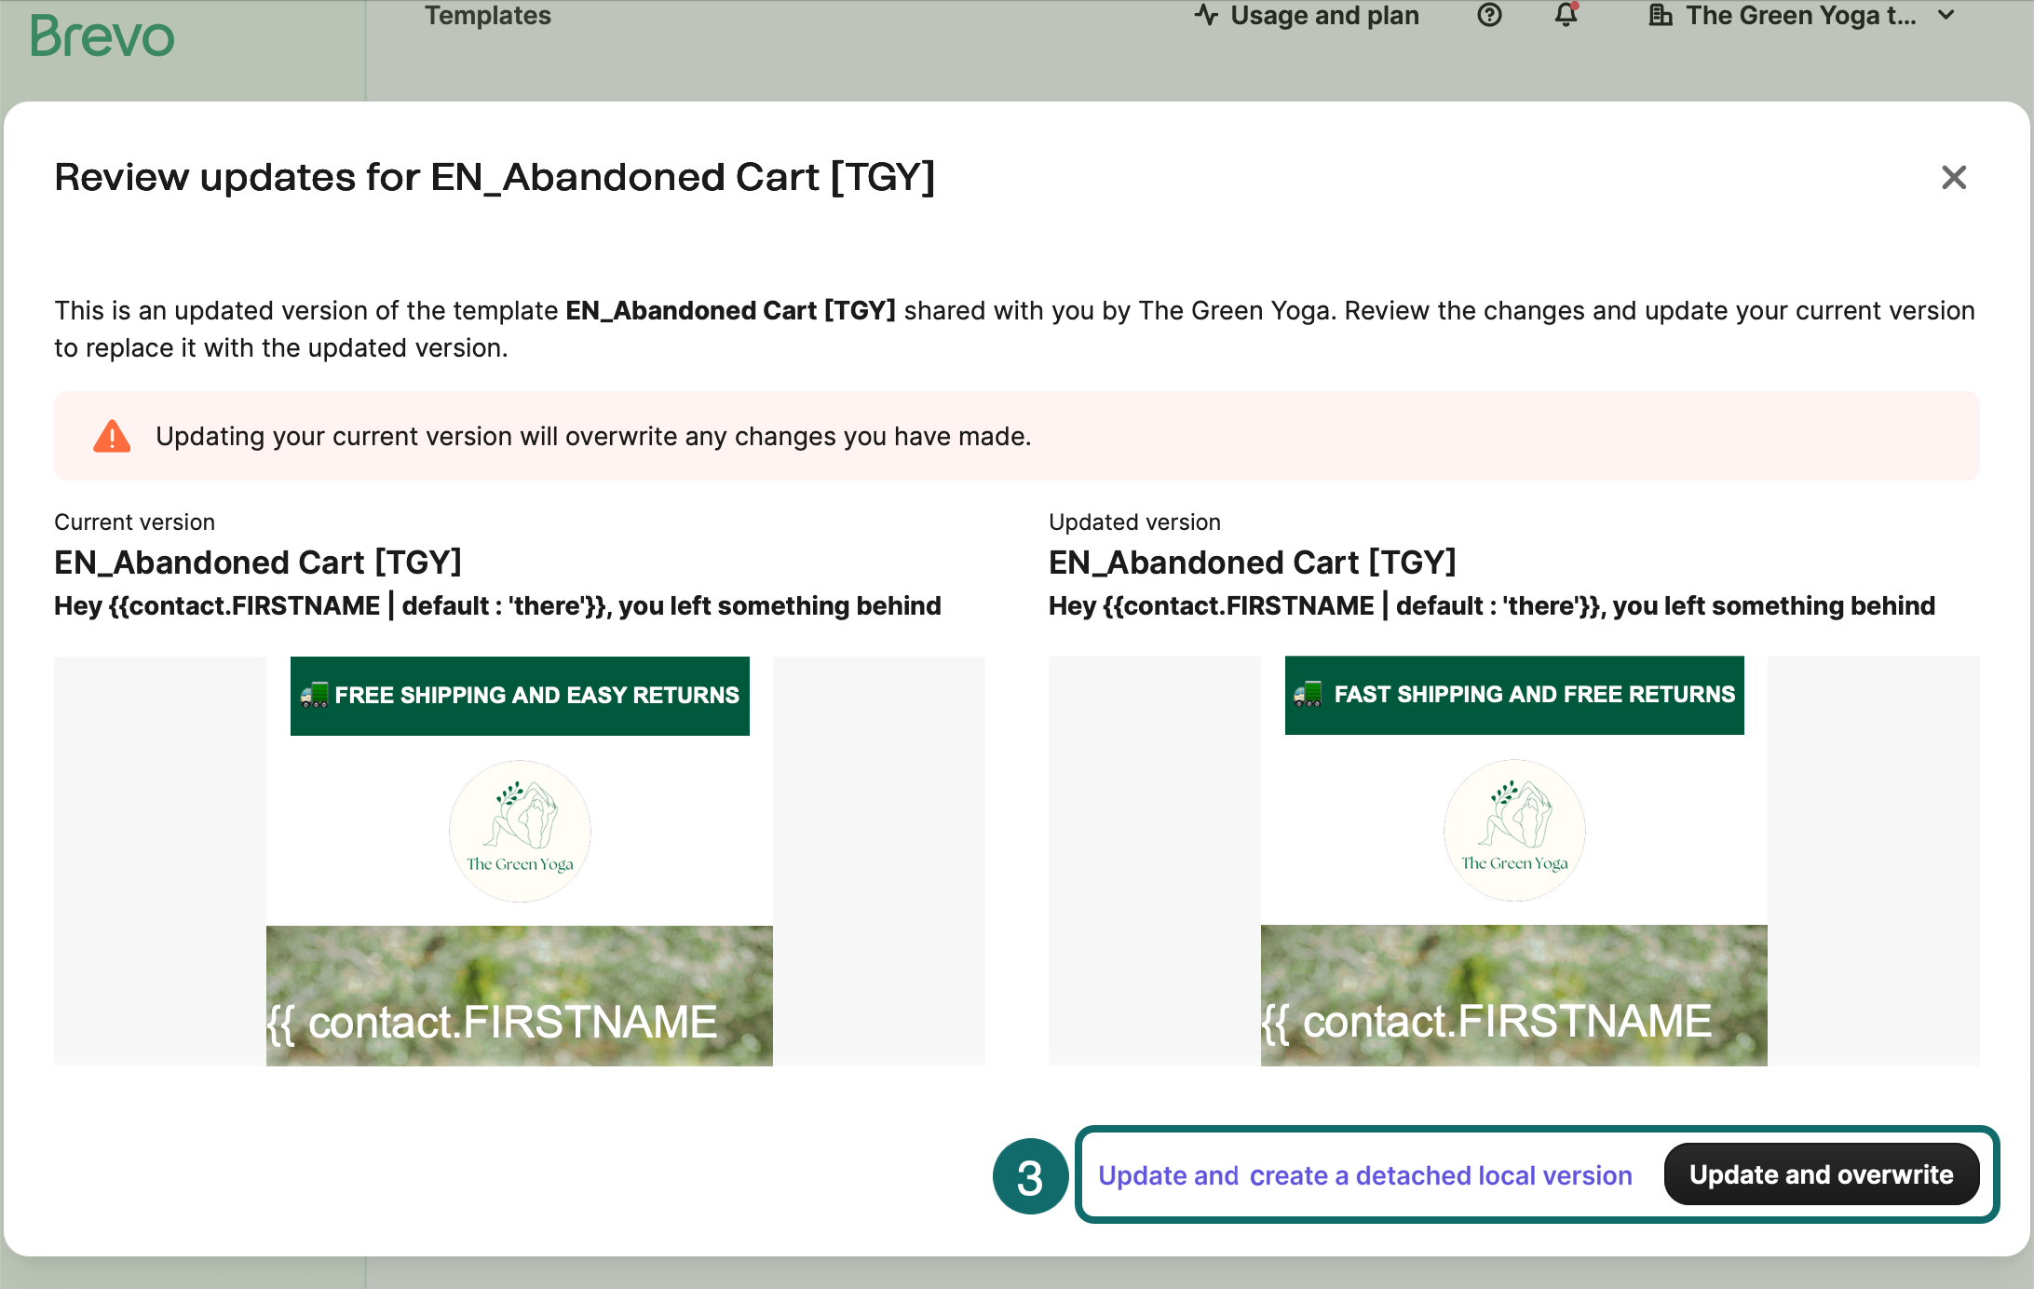Click the truck icon in current version banner

314,695
